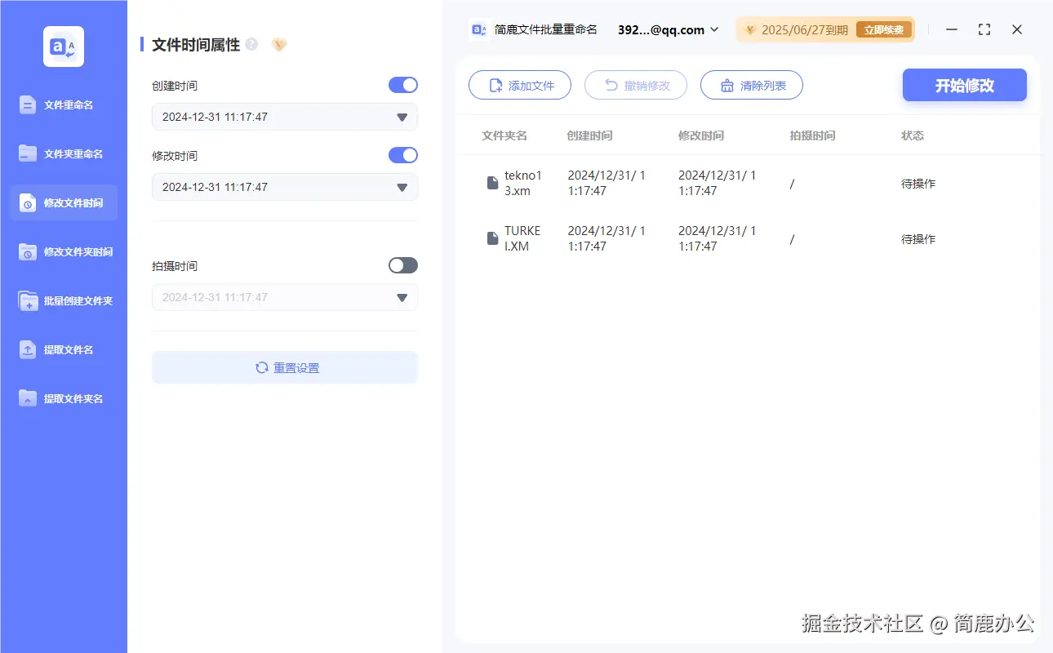
Task: Select the TURKEI.XM file row
Action: pyautogui.click(x=522, y=238)
